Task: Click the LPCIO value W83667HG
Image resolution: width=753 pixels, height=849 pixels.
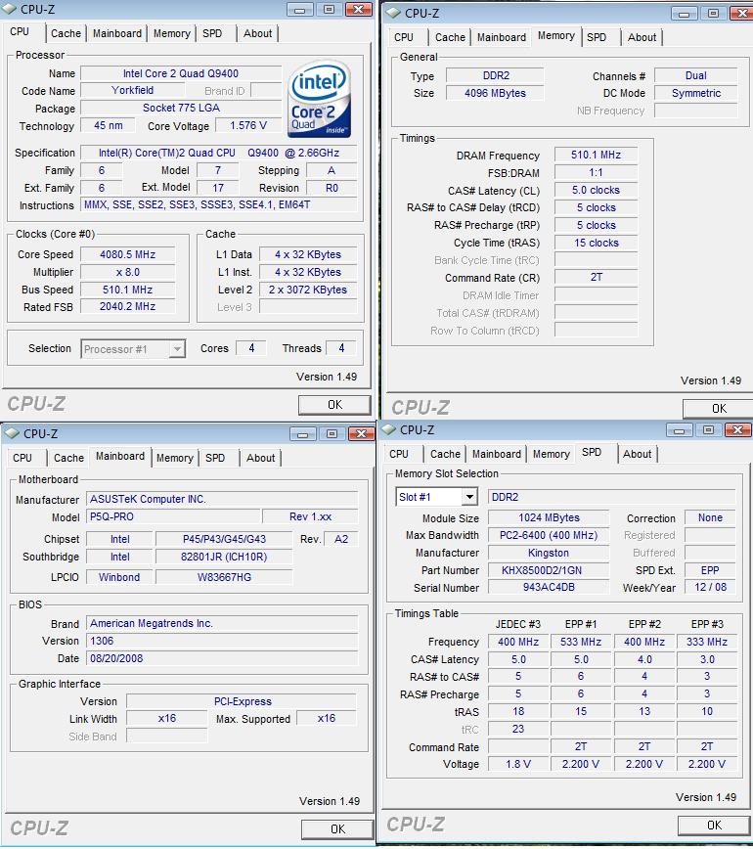Action: pos(224,577)
